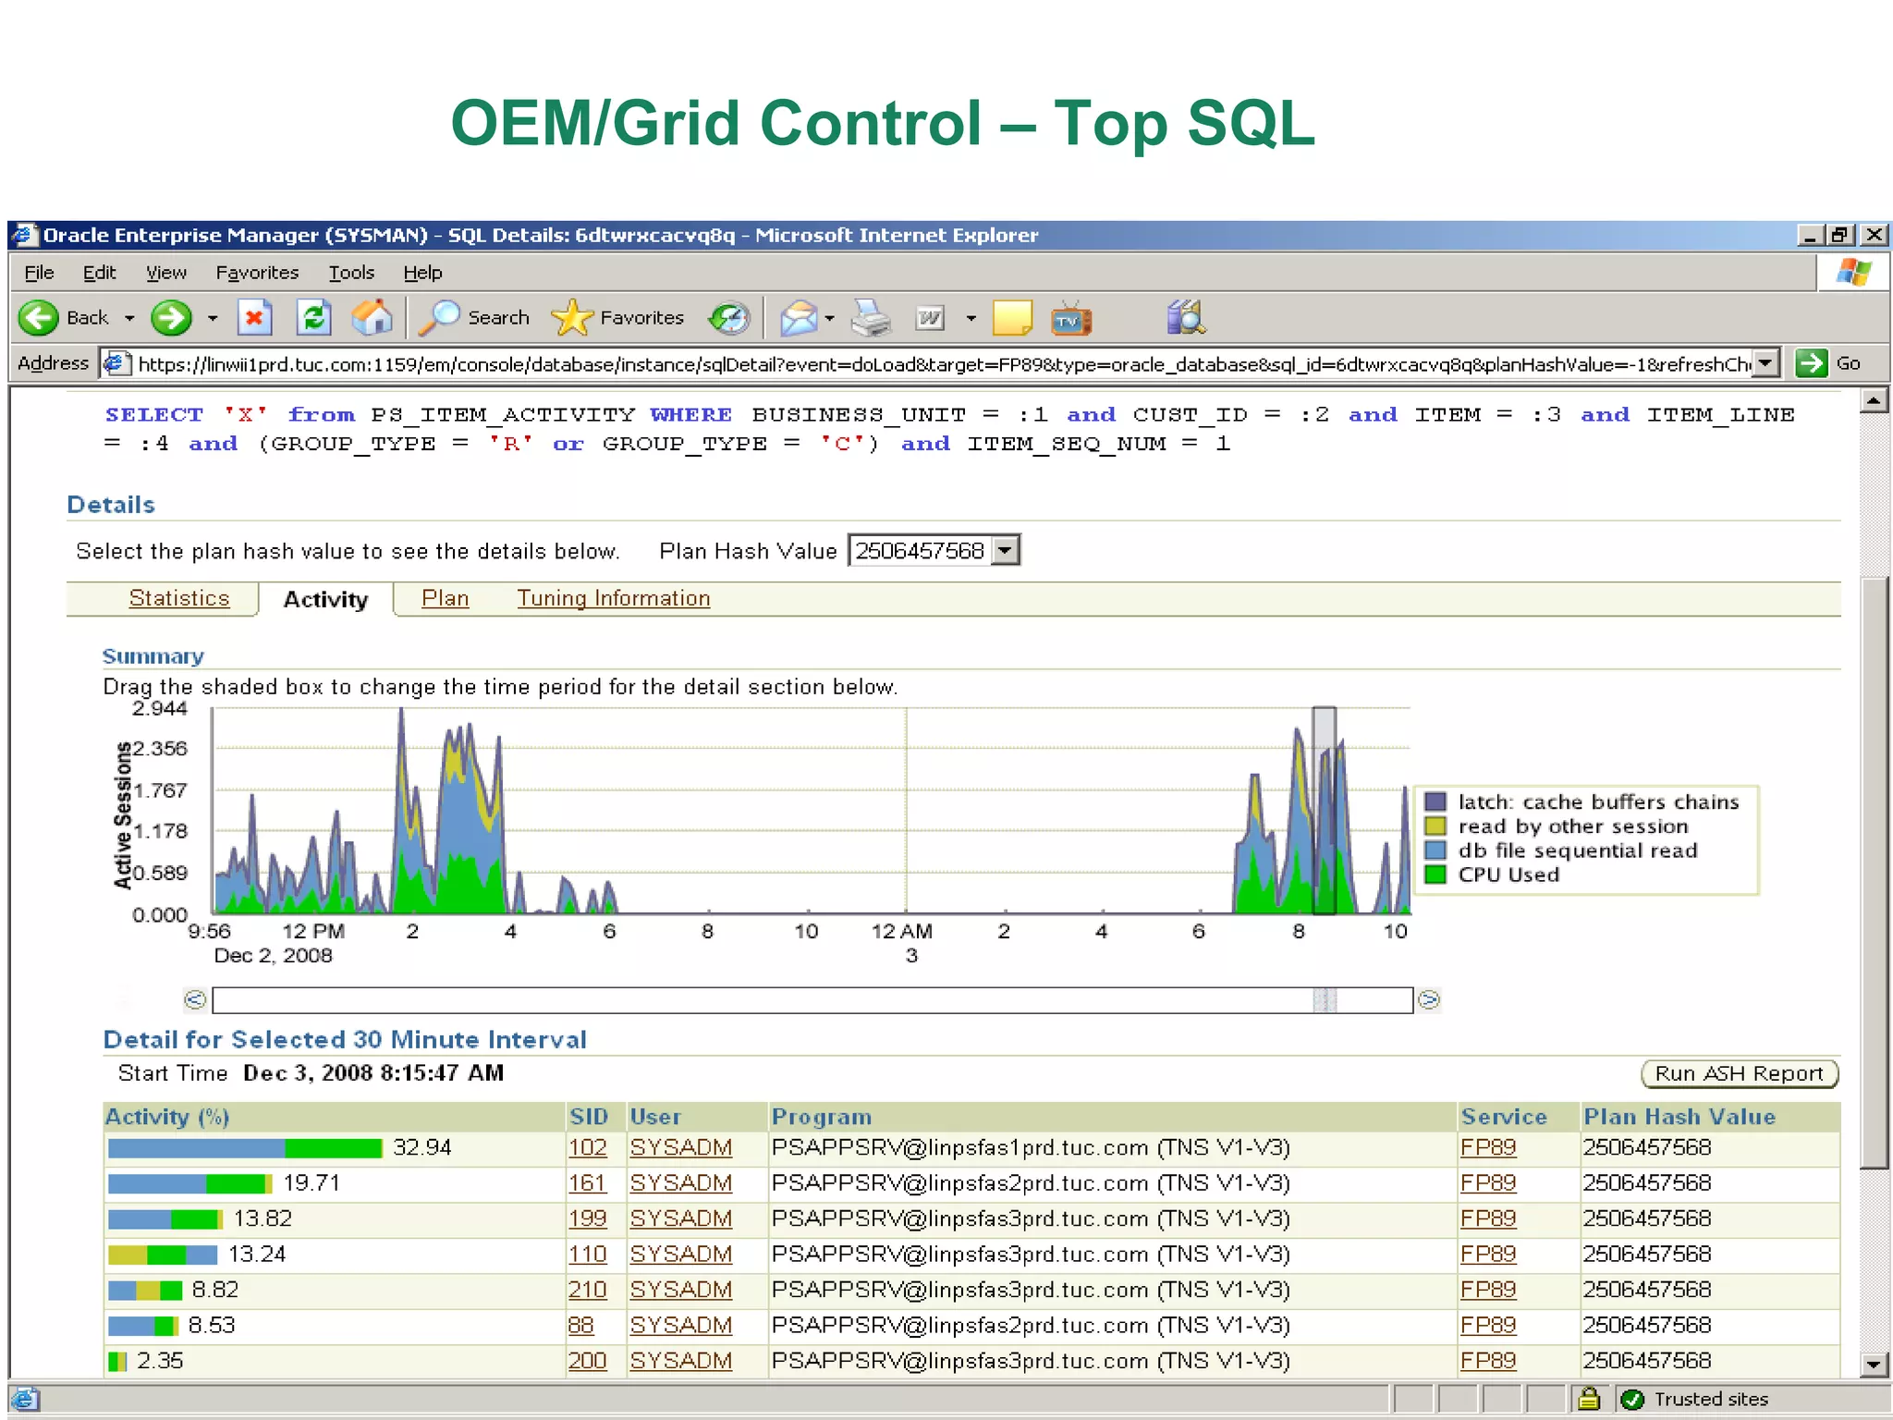Open session SID 88 link
Image resolution: width=1893 pixels, height=1420 pixels.
(580, 1326)
